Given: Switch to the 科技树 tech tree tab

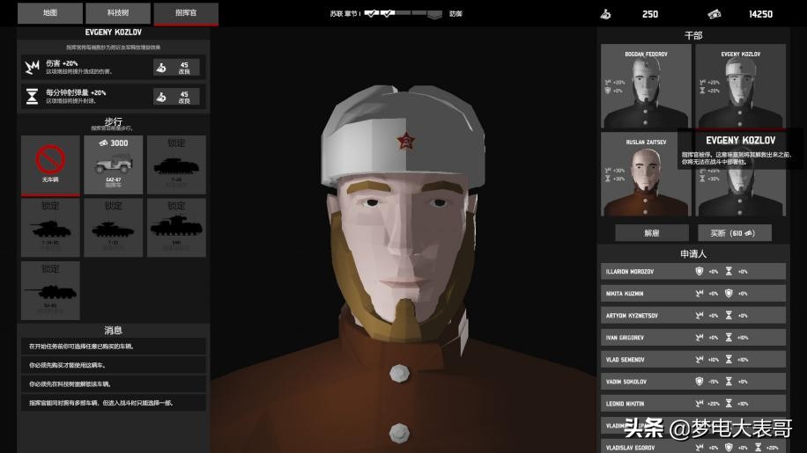Looking at the screenshot, I should coord(118,13).
